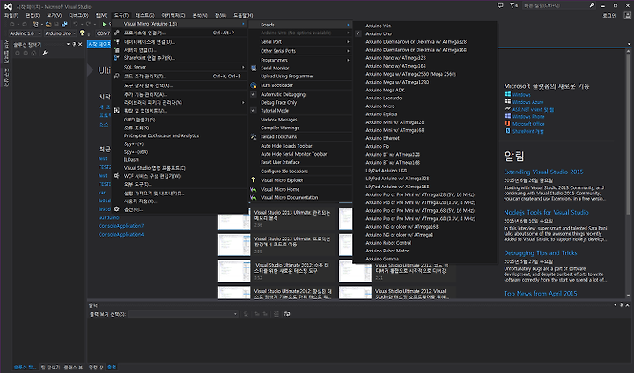
Task: Click the green Start debugging arrow
Action: (104, 25)
